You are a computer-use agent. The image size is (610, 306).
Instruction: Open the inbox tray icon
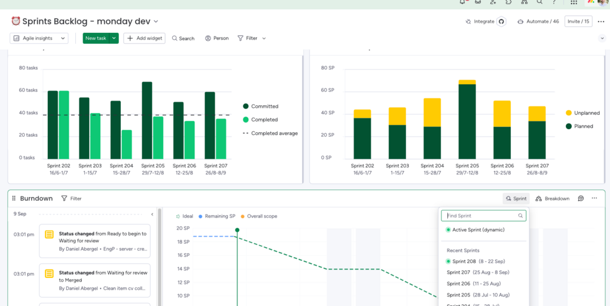(x=478, y=2)
